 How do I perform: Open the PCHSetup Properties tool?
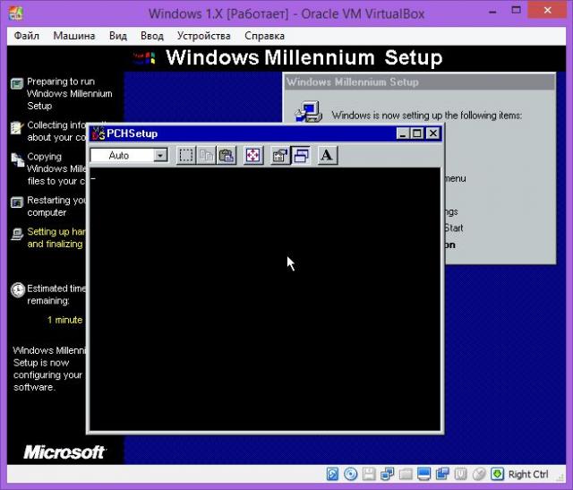point(280,155)
